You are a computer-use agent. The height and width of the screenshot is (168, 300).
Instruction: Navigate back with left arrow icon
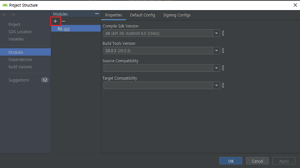pyautogui.click(x=5, y=15)
